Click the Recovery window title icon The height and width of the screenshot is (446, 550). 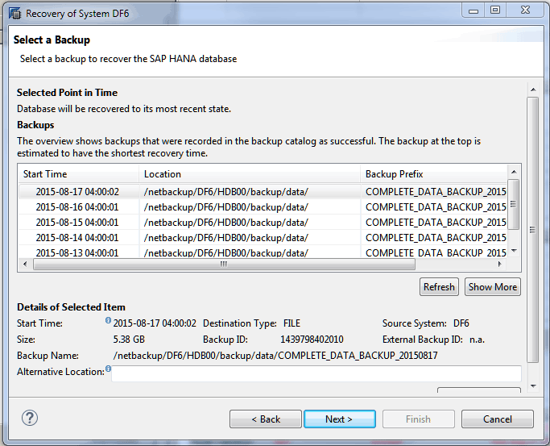[15, 14]
